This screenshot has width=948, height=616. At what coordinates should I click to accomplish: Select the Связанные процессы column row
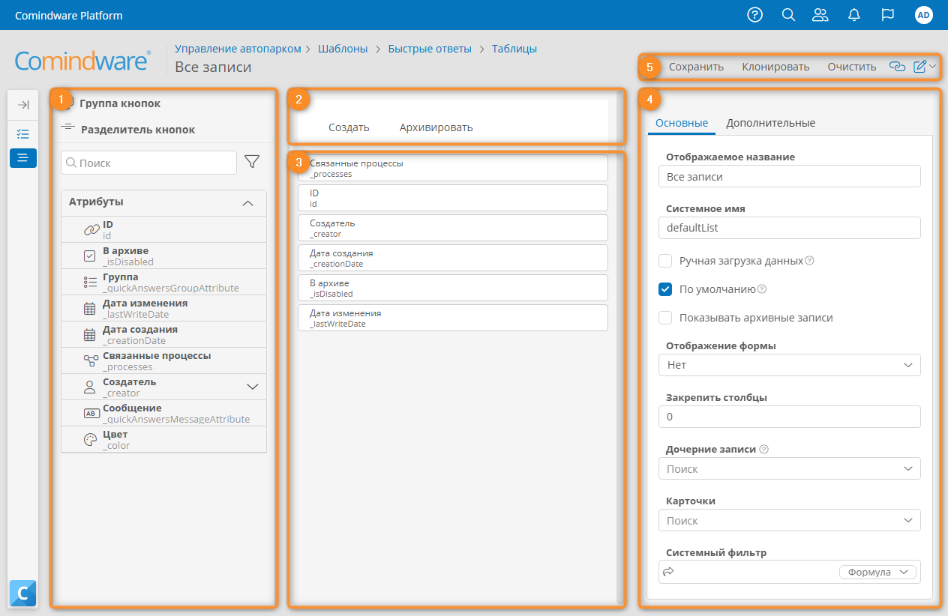[x=453, y=168]
